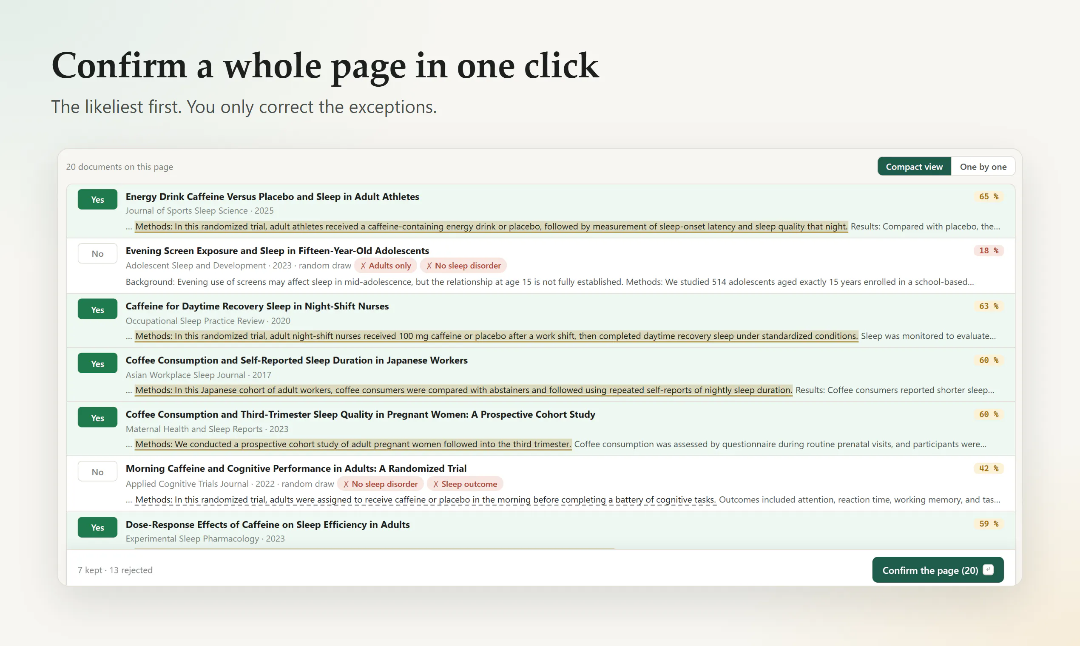Click Confirm the page (20) button

(938, 570)
